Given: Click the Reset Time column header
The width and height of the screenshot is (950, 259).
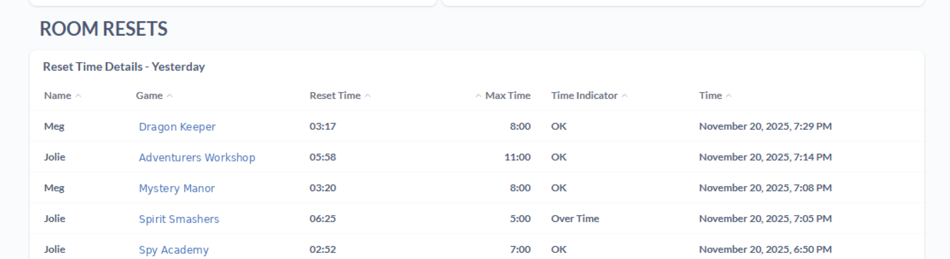Looking at the screenshot, I should tap(335, 96).
